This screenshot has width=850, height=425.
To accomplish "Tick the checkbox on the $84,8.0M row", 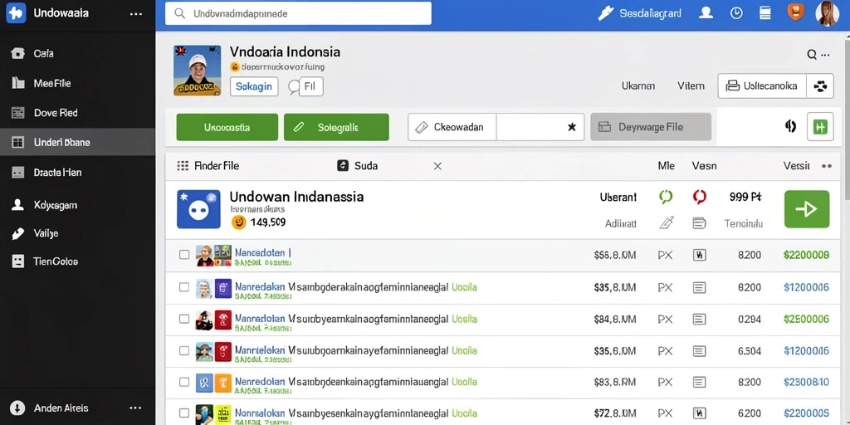I will click(x=184, y=320).
